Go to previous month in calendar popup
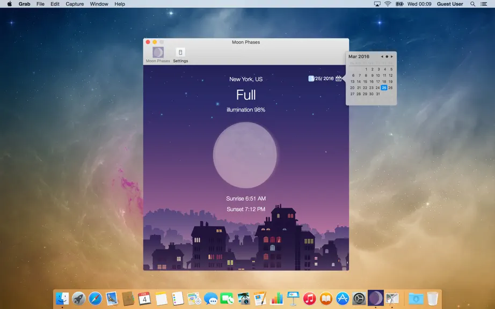Viewport: 495px width, 309px height. (x=382, y=56)
